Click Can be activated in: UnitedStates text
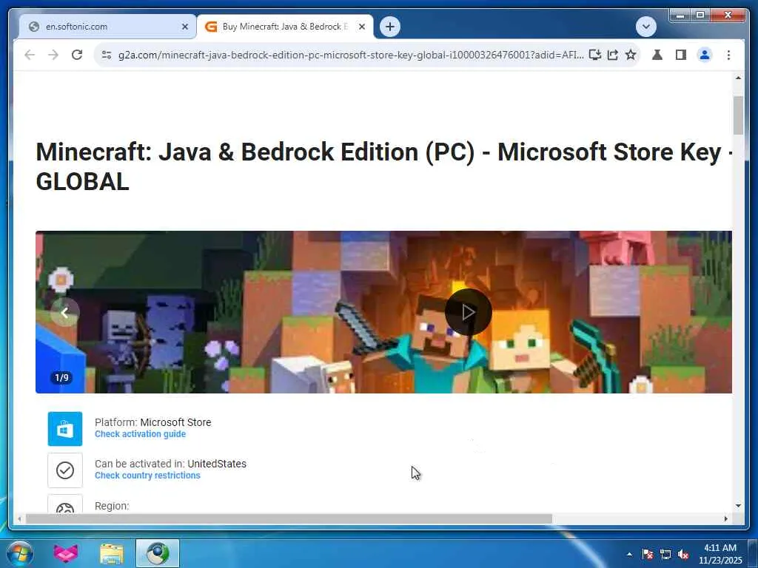Viewport: 758px width, 568px height. pos(171,464)
